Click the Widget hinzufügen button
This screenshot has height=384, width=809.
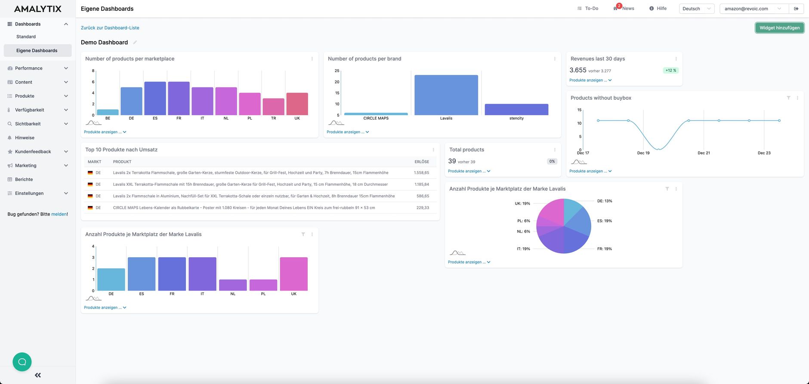click(x=779, y=28)
